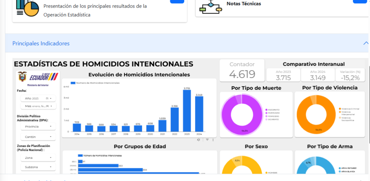Click the filter icon below the evolution chart

207,140
